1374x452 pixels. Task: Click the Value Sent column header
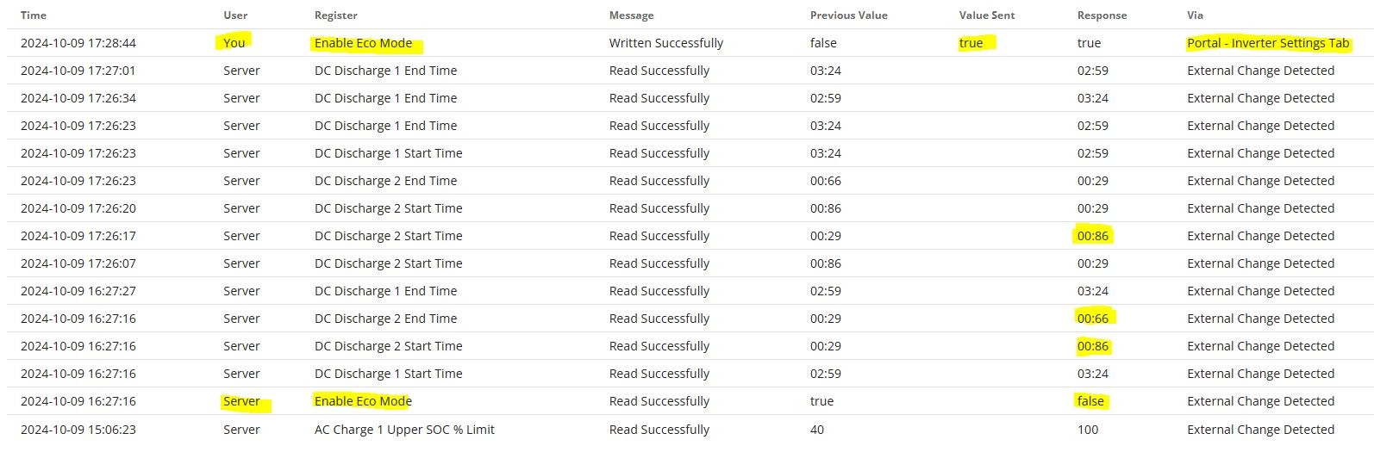click(x=987, y=15)
